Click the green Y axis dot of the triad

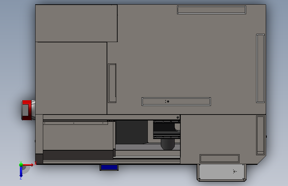click(21, 165)
